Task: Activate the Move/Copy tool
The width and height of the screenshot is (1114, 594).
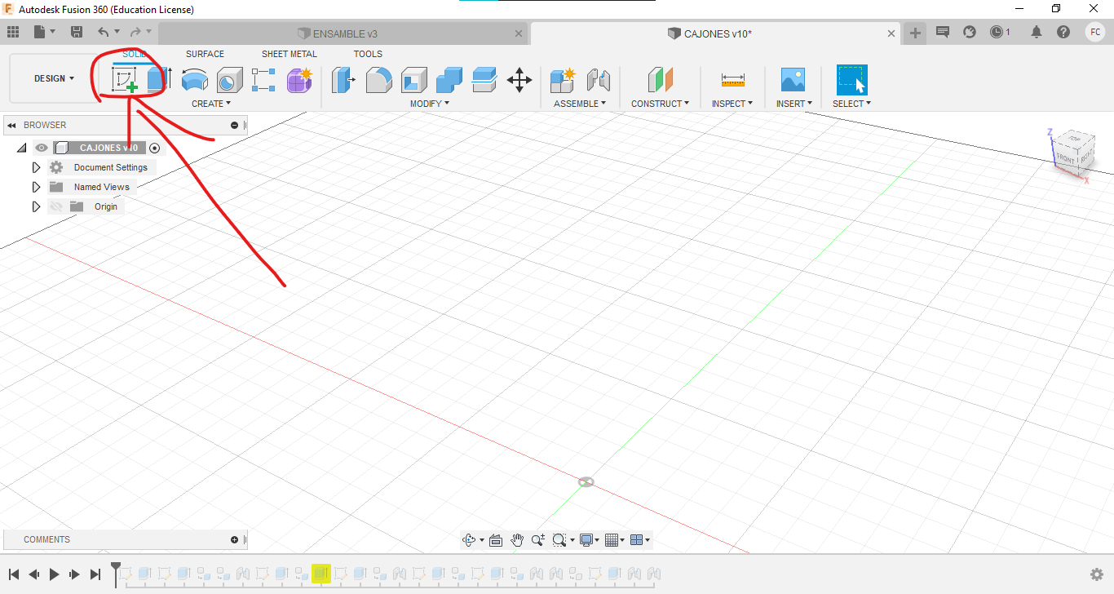Action: pyautogui.click(x=519, y=80)
